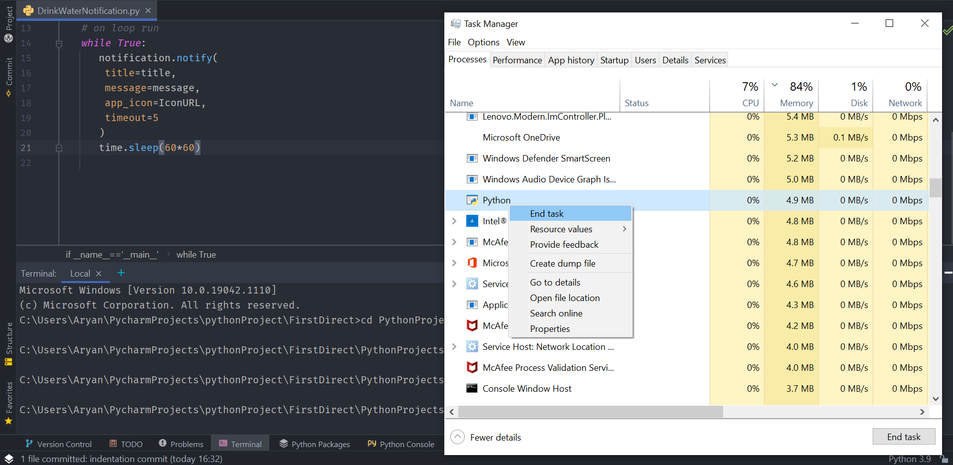Open the Problems tool window
The width and height of the screenshot is (953, 465).
pyautogui.click(x=181, y=444)
